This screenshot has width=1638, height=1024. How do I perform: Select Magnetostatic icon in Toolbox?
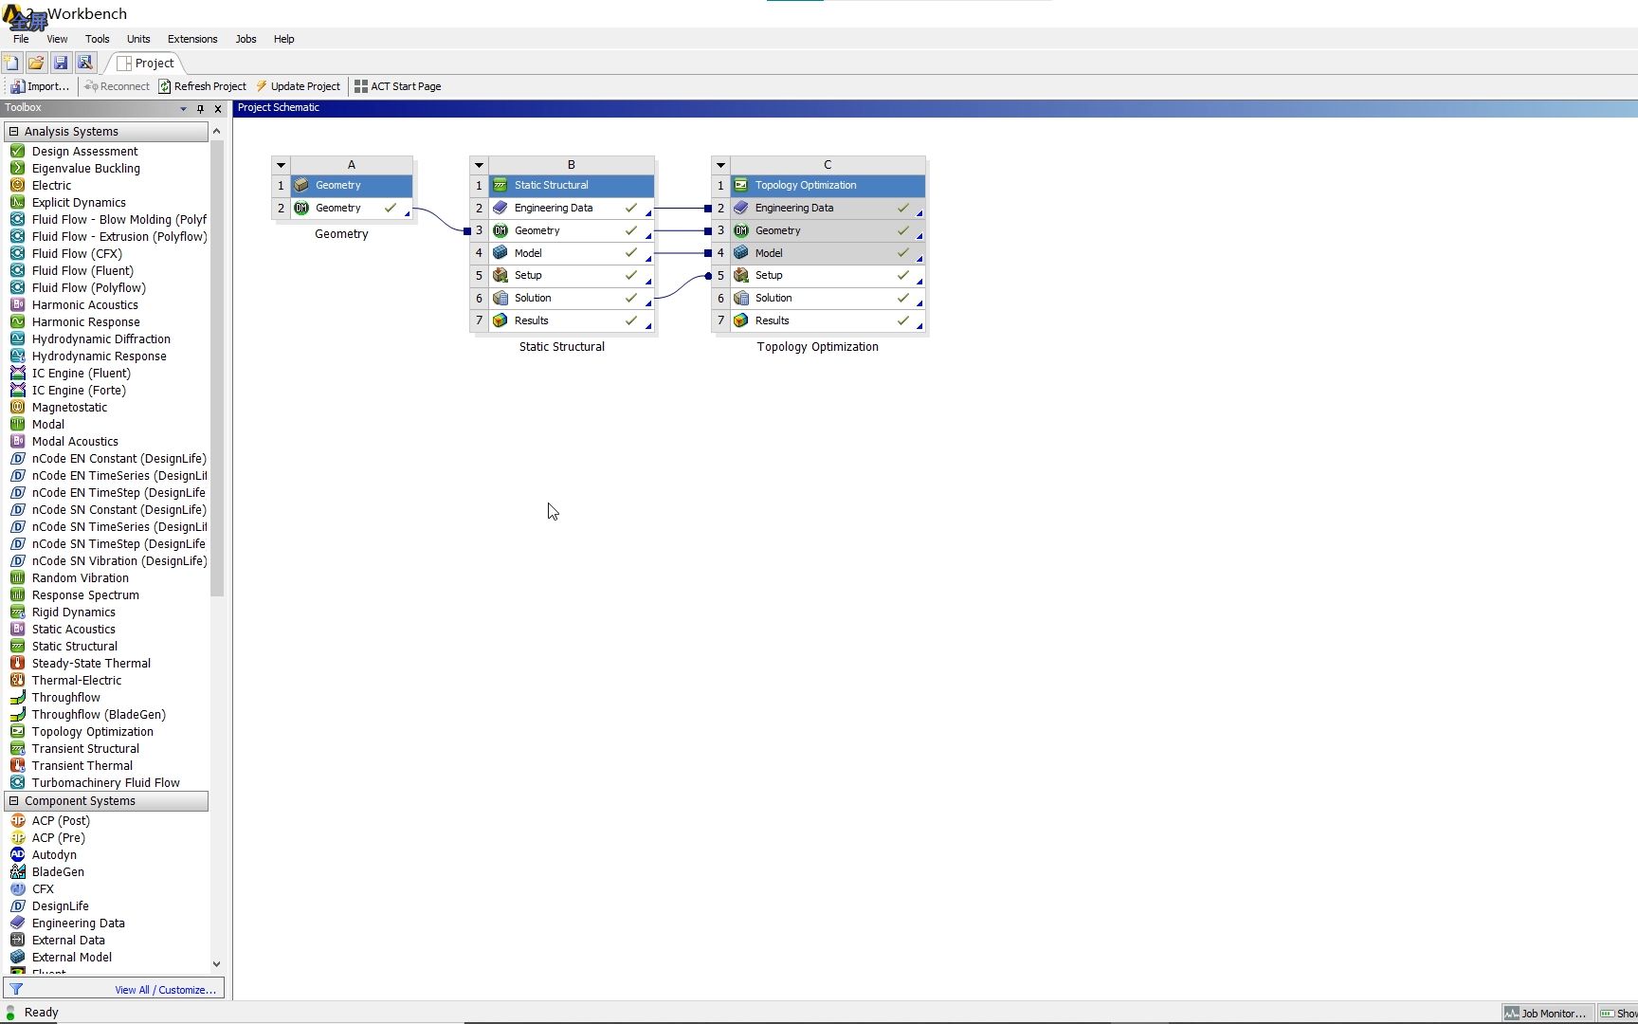[x=17, y=407]
